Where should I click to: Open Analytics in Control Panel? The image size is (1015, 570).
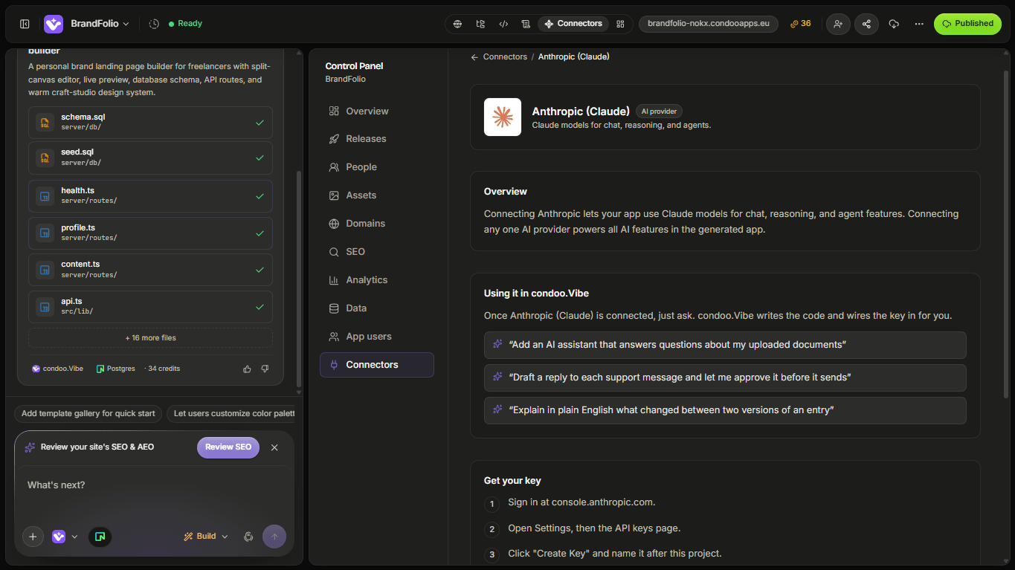point(377,280)
